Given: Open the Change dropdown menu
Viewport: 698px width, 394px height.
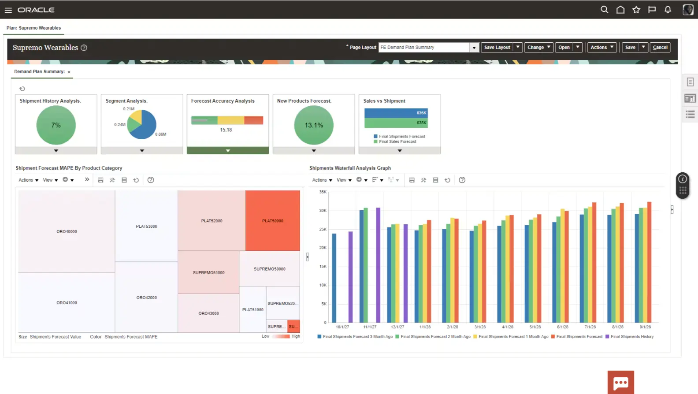Looking at the screenshot, I should pos(539,47).
